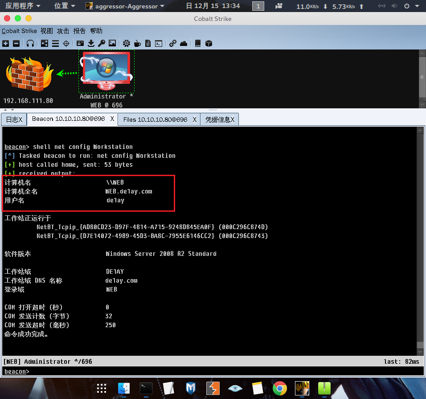Switch to pivot graph view icon
Image resolution: width=426 pixels, height=399 pixels.
pyautogui.click(x=45, y=44)
